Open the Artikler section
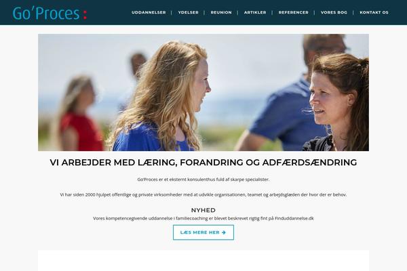The image size is (407, 271). point(255,12)
